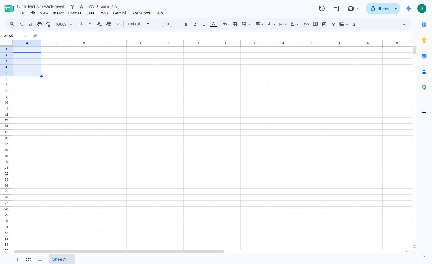Open version history clock icon
Screen dimensions: 432x264
click(x=322, y=8)
